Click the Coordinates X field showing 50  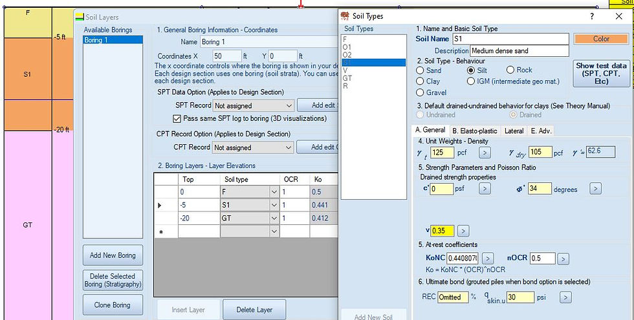coord(227,56)
